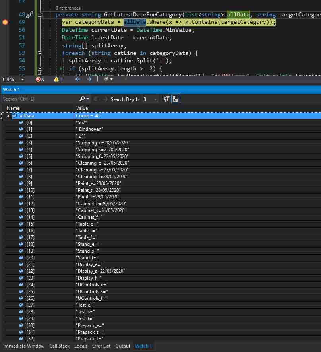
Task: Collapse the allData node in Watch
Action: 8,116
